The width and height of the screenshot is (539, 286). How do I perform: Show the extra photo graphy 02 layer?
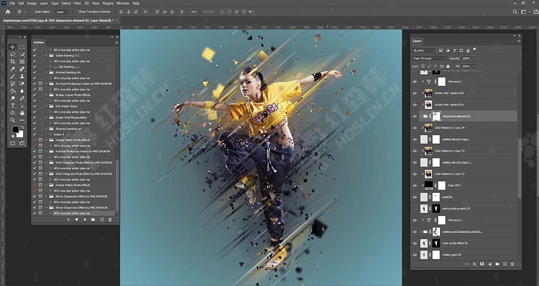click(415, 208)
